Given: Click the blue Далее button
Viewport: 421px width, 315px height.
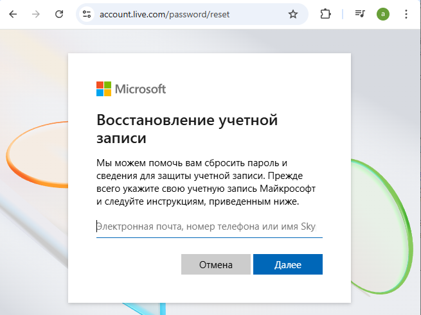Looking at the screenshot, I should [x=288, y=264].
